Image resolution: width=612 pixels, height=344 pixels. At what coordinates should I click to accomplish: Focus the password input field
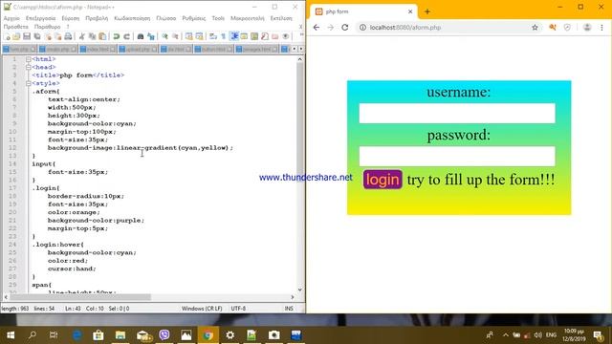[x=457, y=156]
